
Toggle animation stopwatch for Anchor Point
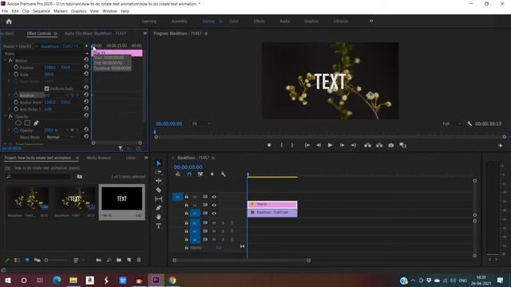[x=16, y=102]
